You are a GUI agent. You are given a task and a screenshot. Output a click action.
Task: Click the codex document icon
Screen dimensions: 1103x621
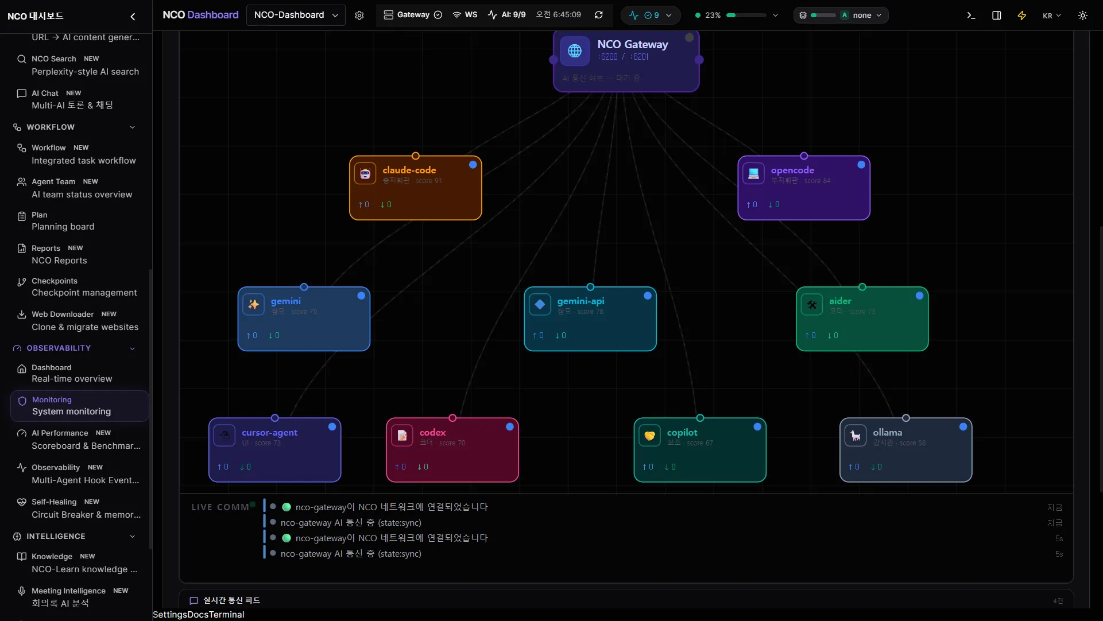pyautogui.click(x=402, y=436)
